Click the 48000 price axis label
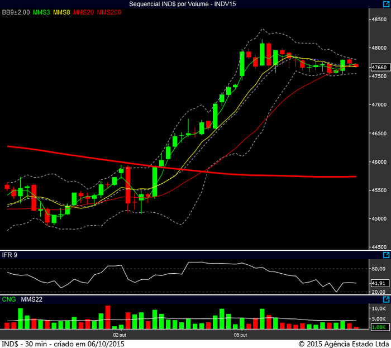 point(380,47)
